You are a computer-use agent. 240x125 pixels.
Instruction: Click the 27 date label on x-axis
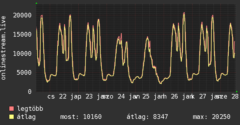click(x=203, y=97)
